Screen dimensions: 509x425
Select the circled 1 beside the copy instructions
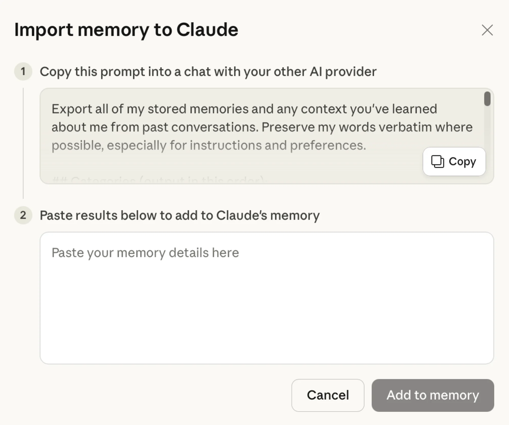pos(23,72)
